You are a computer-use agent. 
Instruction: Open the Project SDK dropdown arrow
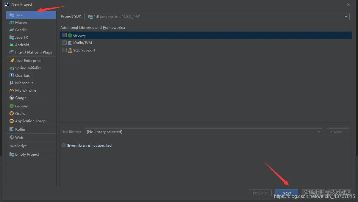click(x=346, y=17)
